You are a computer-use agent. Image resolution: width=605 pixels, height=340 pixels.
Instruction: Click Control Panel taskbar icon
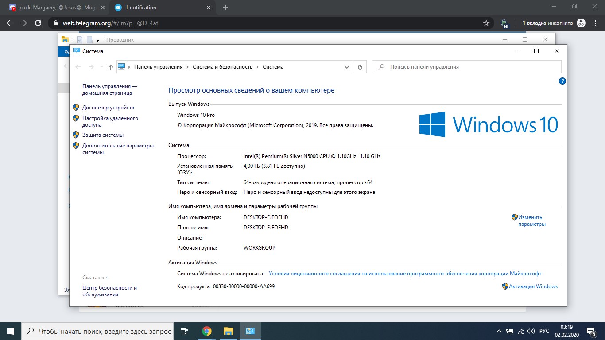(250, 331)
